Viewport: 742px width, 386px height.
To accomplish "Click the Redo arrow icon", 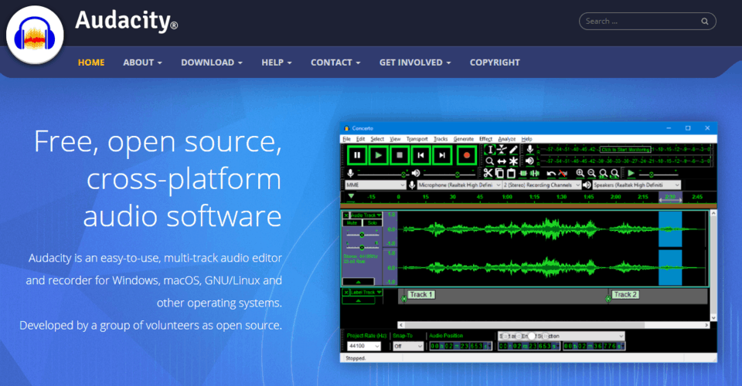I will [x=563, y=174].
